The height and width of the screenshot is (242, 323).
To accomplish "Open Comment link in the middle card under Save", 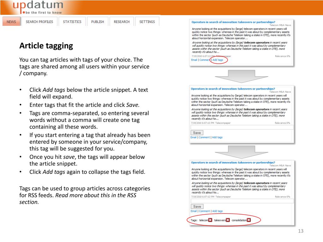I will pos(204,137).
